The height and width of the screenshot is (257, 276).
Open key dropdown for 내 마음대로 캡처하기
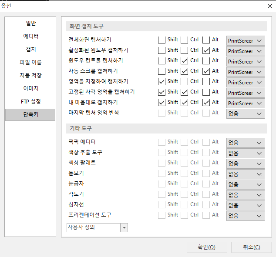point(246,103)
